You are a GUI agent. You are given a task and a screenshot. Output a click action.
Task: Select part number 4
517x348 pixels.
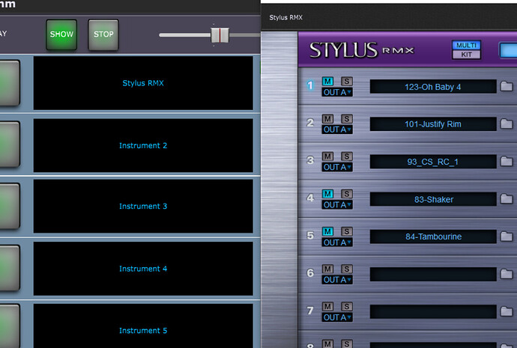(310, 198)
